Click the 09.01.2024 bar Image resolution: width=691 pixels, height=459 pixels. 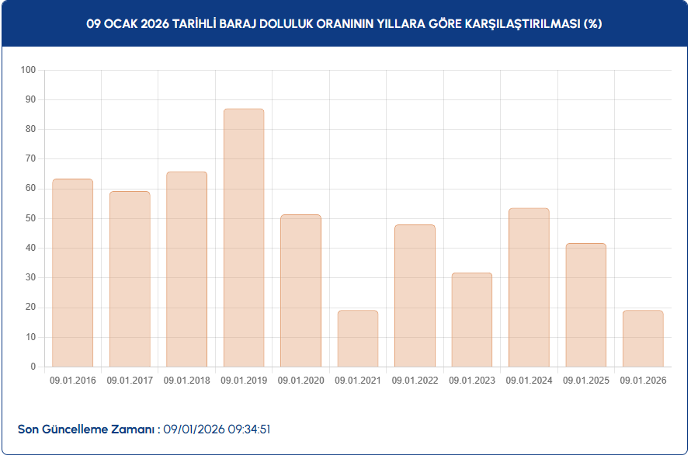click(x=529, y=287)
